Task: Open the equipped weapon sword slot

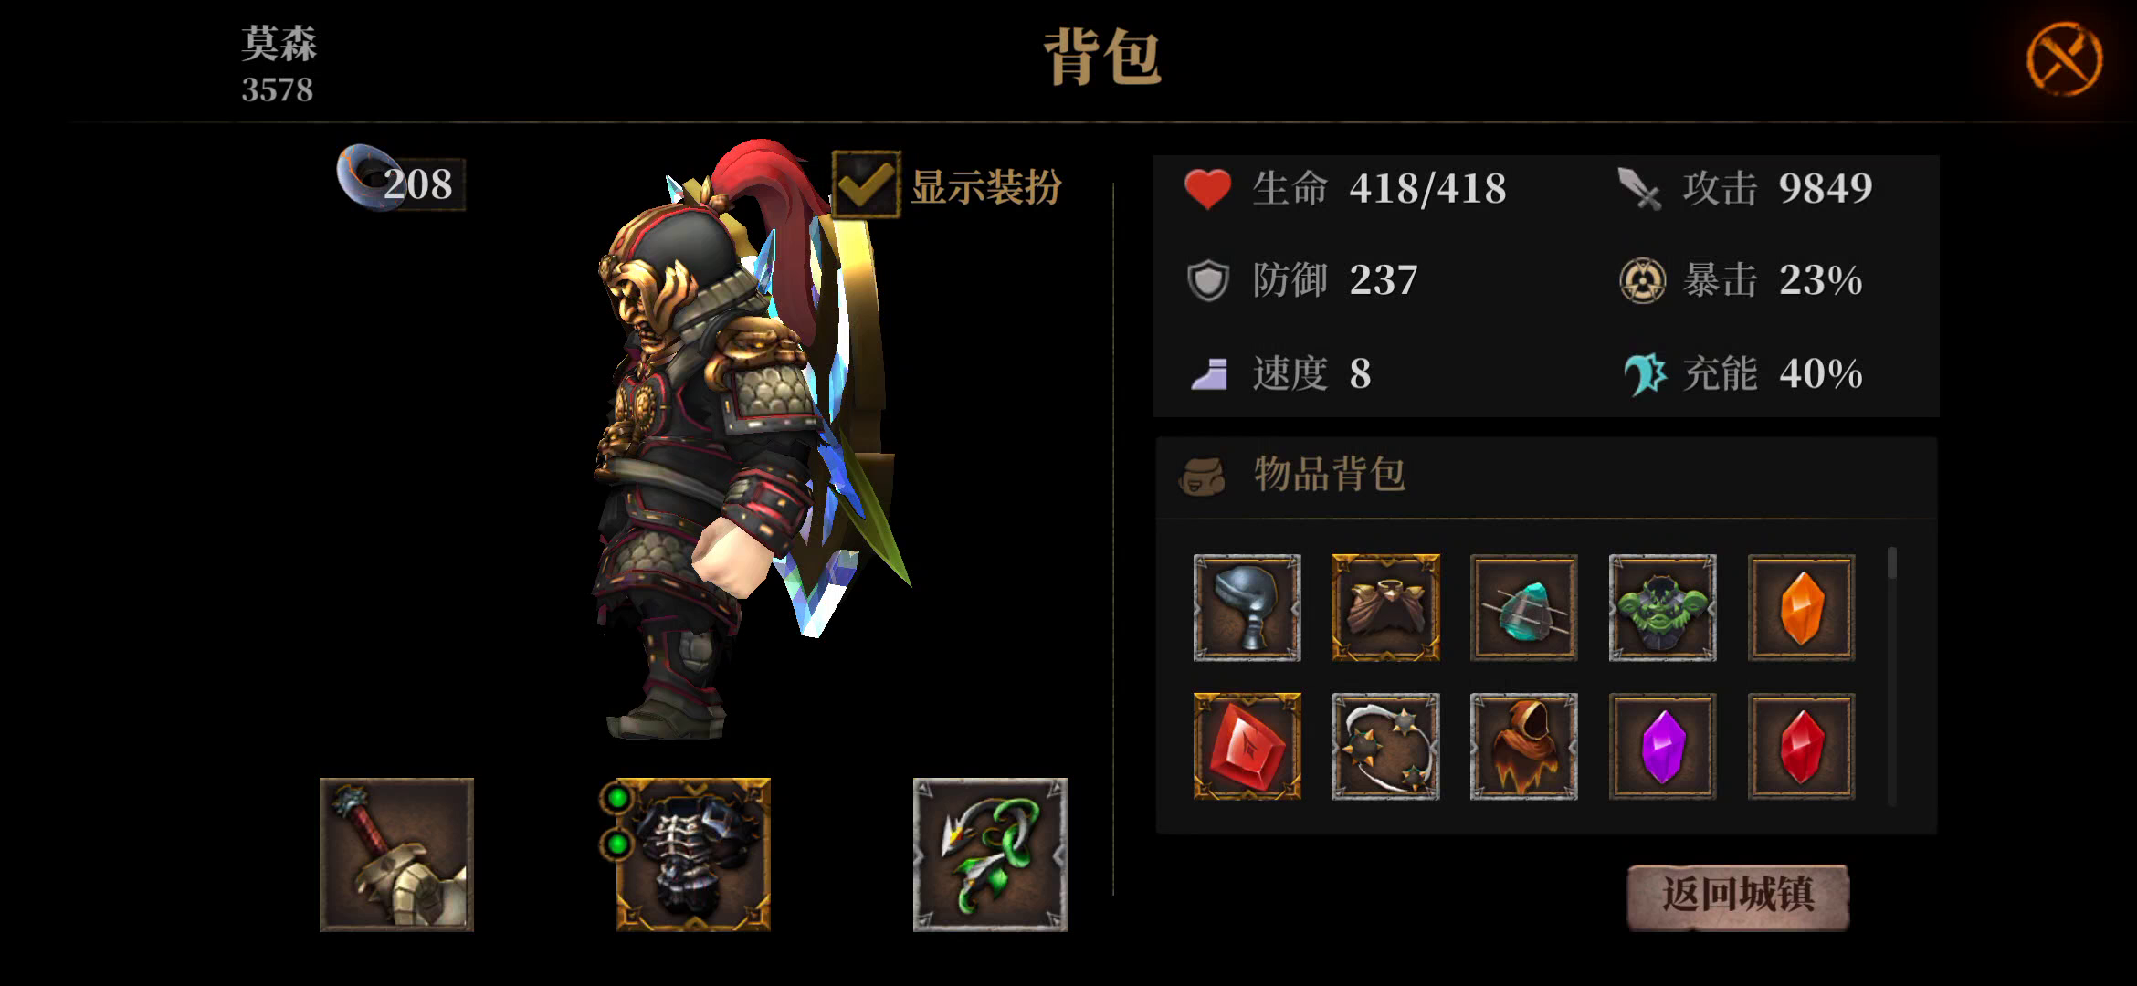Action: pos(396,855)
